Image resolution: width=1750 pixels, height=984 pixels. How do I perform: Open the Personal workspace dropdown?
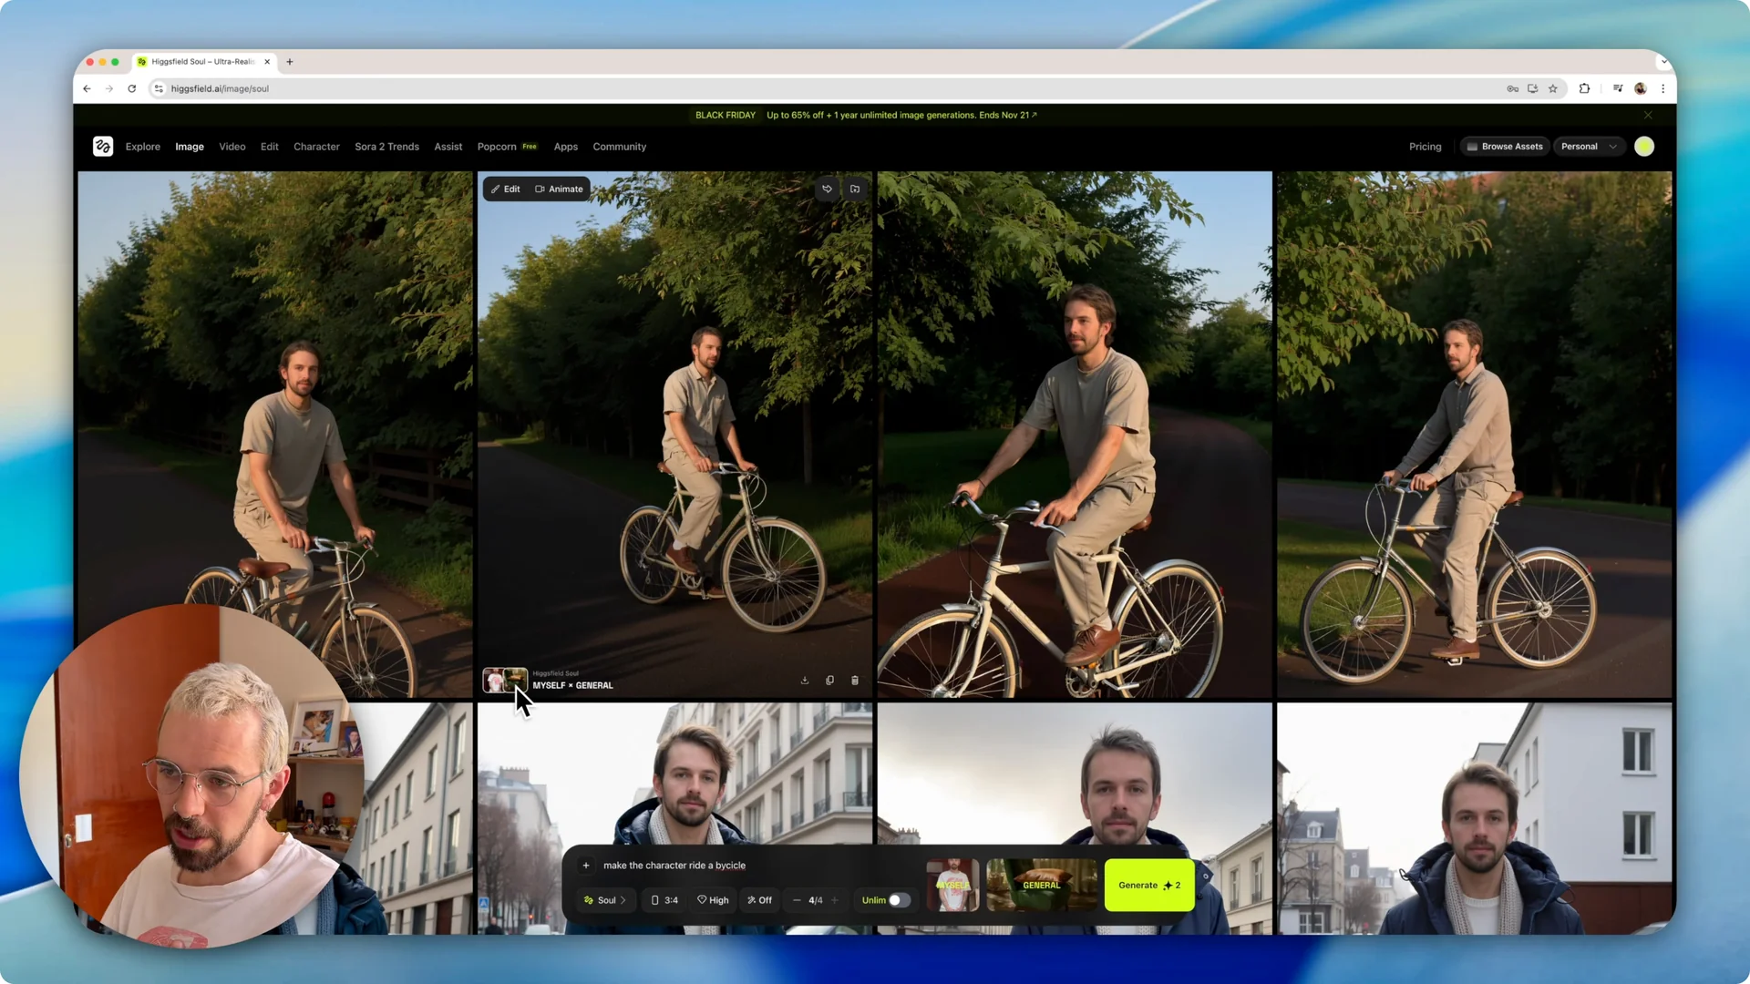[1589, 146]
